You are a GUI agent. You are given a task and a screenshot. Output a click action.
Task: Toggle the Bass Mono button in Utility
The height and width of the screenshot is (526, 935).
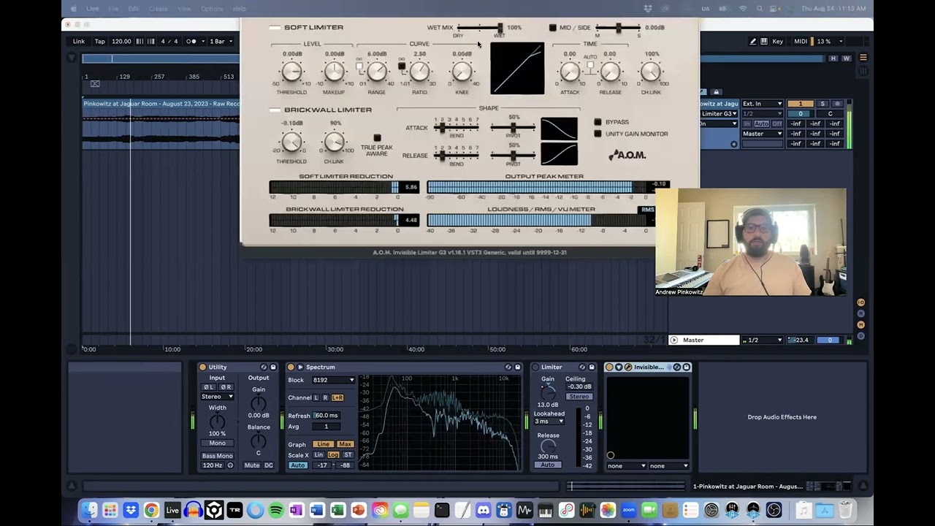[x=217, y=456]
